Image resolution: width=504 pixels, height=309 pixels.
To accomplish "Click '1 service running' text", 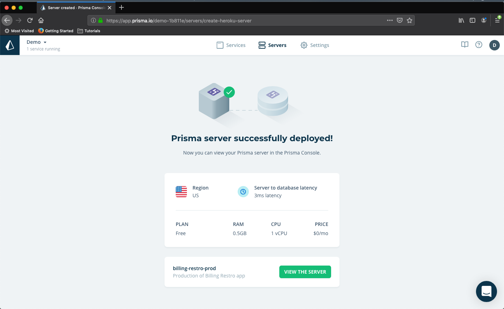I will click(x=43, y=49).
